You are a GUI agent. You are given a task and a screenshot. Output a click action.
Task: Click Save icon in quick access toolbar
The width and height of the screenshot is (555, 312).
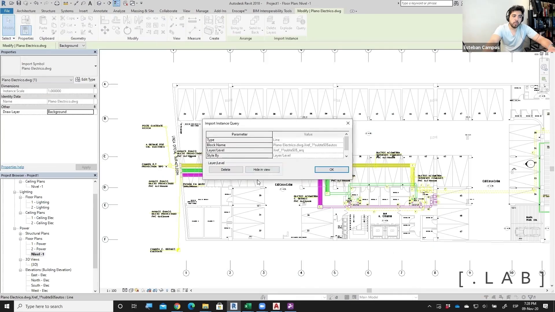[x=19, y=3]
